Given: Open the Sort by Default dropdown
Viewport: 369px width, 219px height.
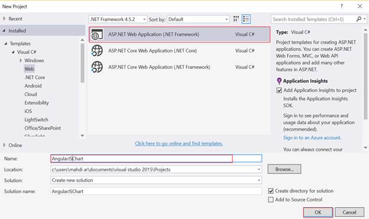Looking at the screenshot, I should [x=198, y=19].
